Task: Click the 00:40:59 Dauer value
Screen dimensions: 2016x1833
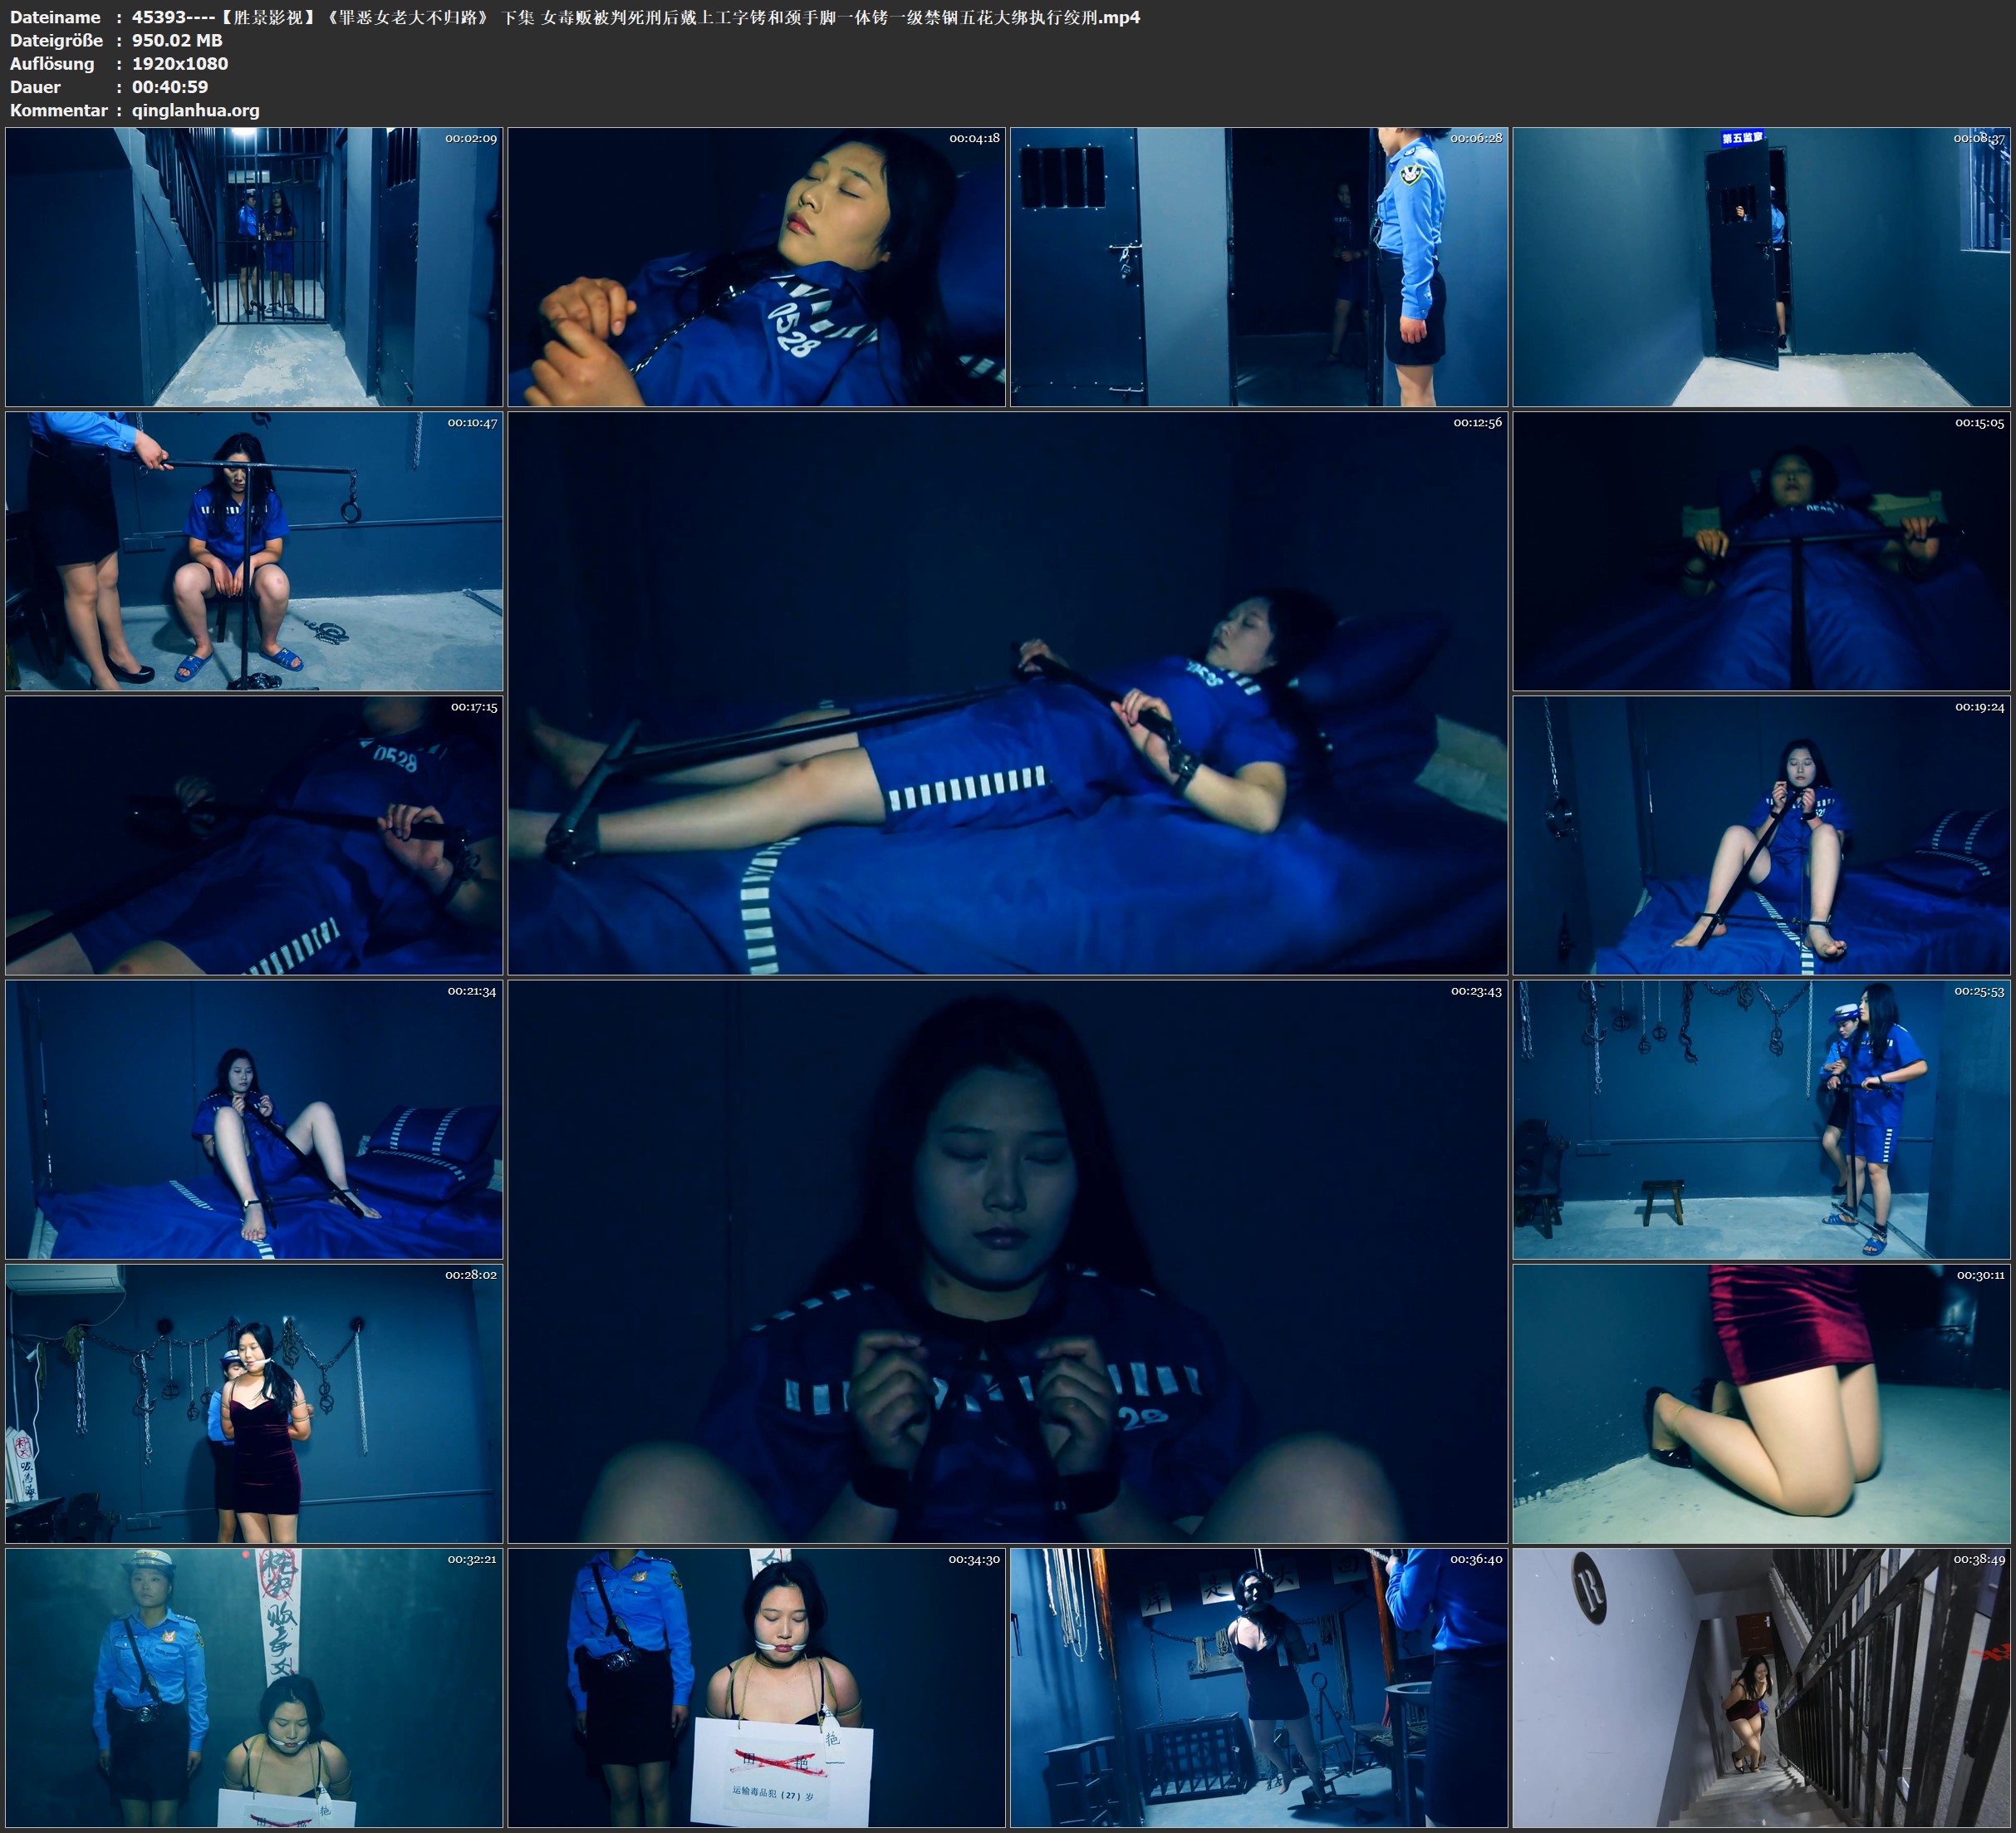Action: (170, 87)
